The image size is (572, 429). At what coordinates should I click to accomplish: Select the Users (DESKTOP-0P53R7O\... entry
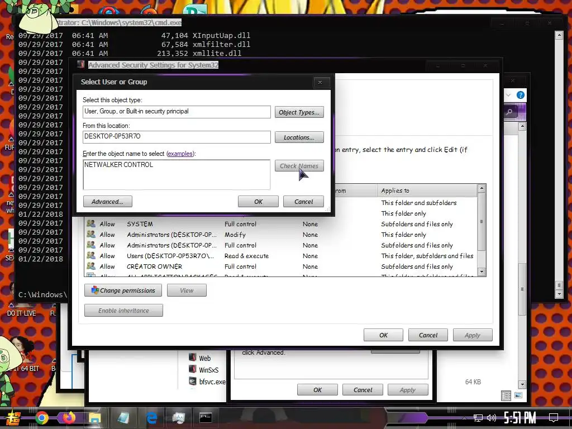coord(170,256)
